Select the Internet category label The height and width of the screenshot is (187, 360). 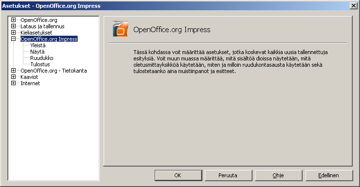(x=30, y=83)
